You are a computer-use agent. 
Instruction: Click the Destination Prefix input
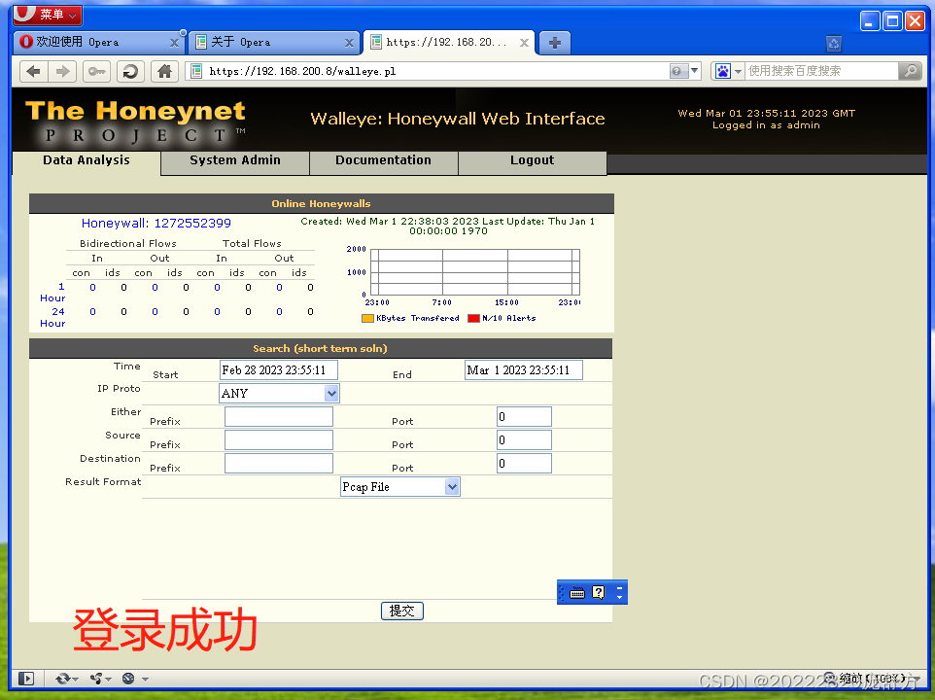click(279, 464)
